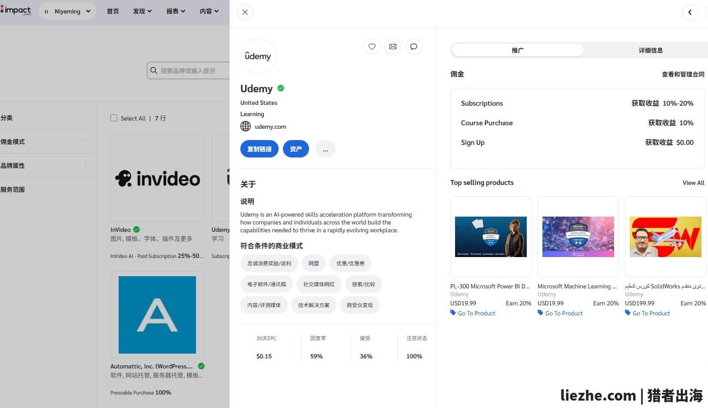The width and height of the screenshot is (708, 408).
Task: Click Go To Product for Microsoft Machine Learning
Action: tap(564, 313)
